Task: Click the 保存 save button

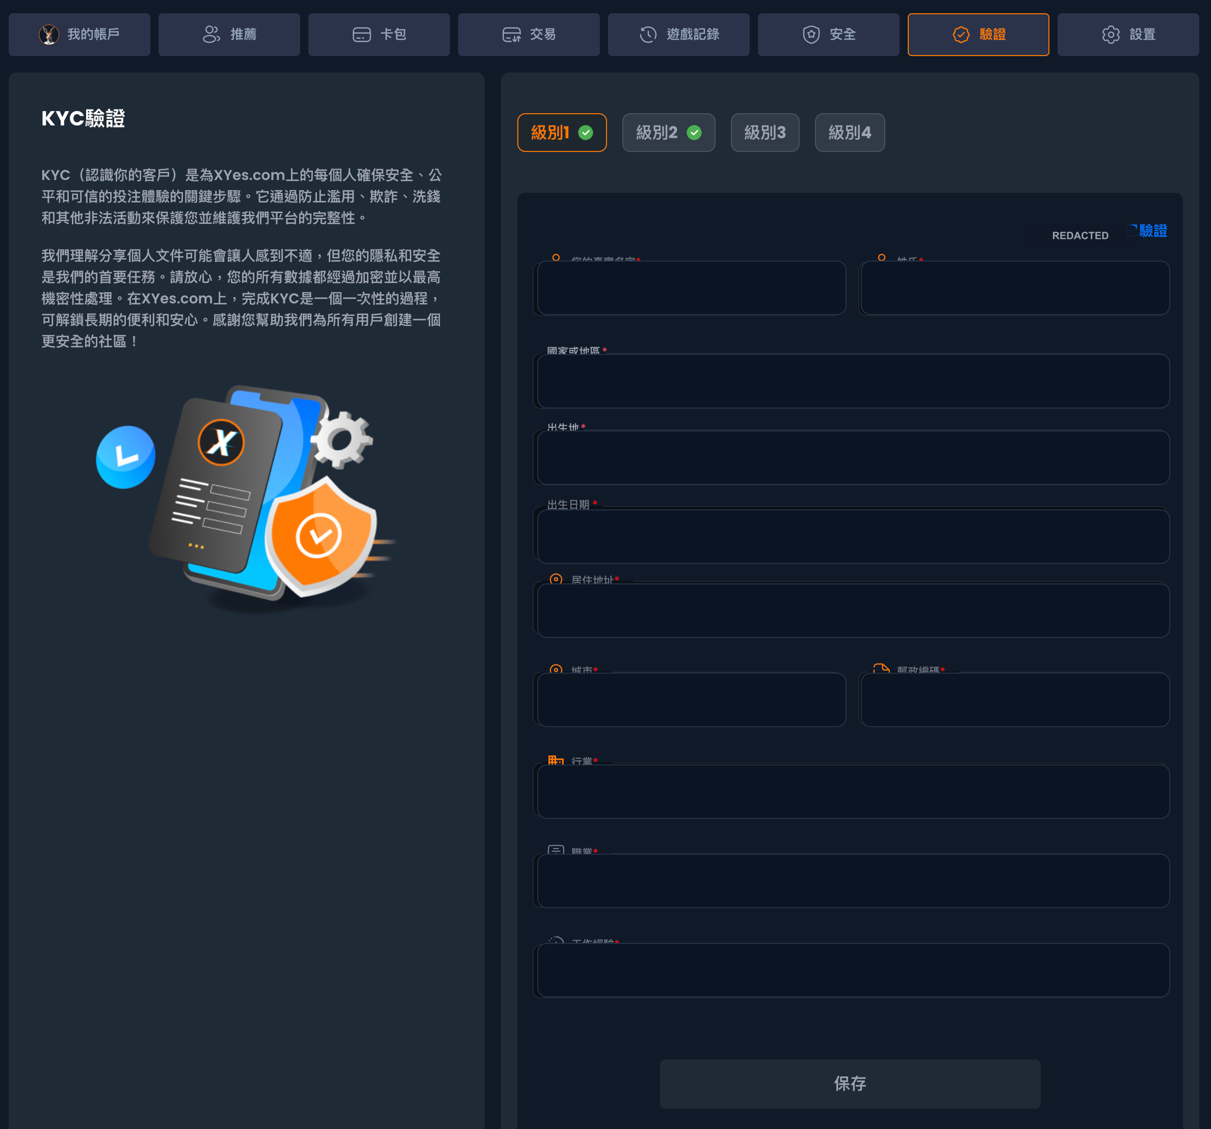Action: click(x=850, y=1083)
